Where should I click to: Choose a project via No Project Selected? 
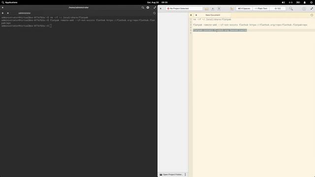(184, 8)
